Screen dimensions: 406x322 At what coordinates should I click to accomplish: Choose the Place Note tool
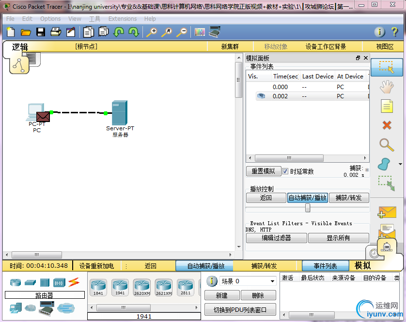click(x=387, y=106)
